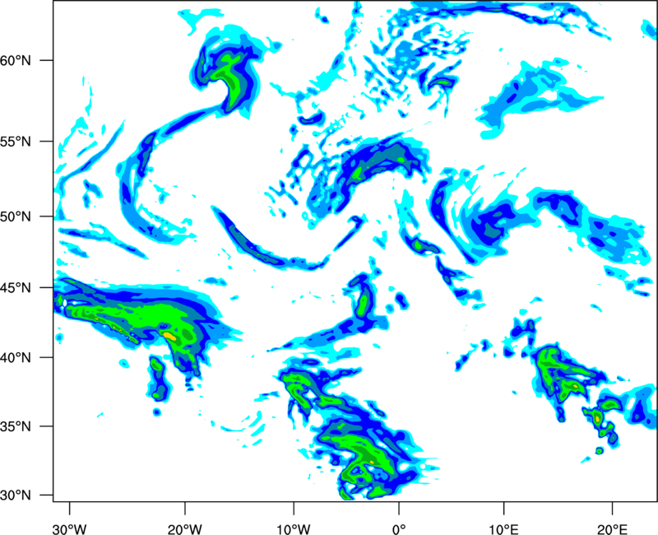Click the 30°W longitude label
658x535 pixels.
[x=70, y=529]
